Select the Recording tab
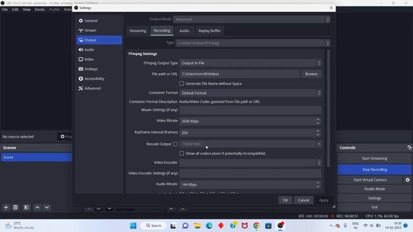 (x=162, y=30)
